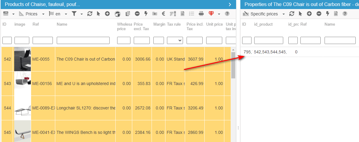Viewport: 359px width, 142px height.
Task: Click the delete product minus icon in products toolbar
Action: pos(137,14)
